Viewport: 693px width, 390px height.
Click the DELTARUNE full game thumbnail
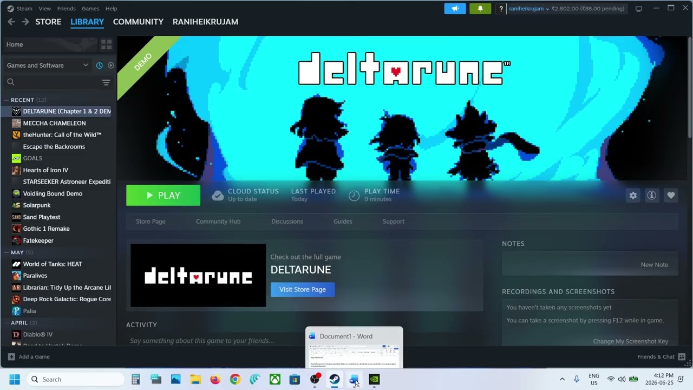[198, 275]
